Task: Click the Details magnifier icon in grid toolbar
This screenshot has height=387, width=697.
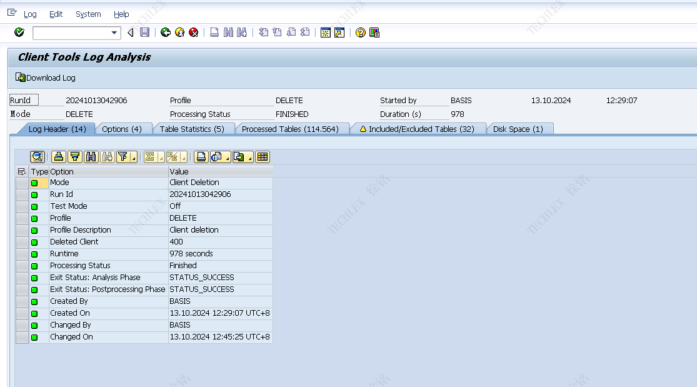Action: coord(38,157)
